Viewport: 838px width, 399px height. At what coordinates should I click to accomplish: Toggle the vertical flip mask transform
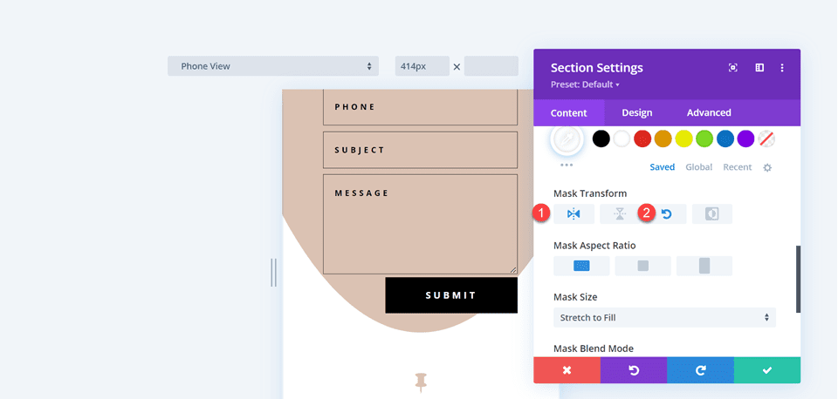pyautogui.click(x=620, y=214)
